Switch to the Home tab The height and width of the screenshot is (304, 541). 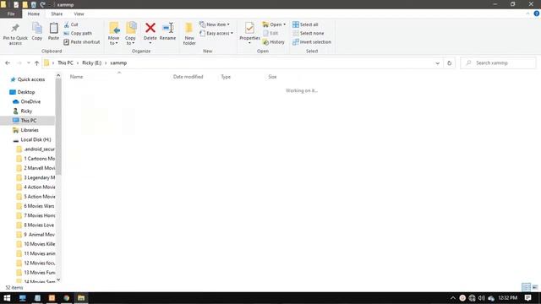(x=34, y=14)
